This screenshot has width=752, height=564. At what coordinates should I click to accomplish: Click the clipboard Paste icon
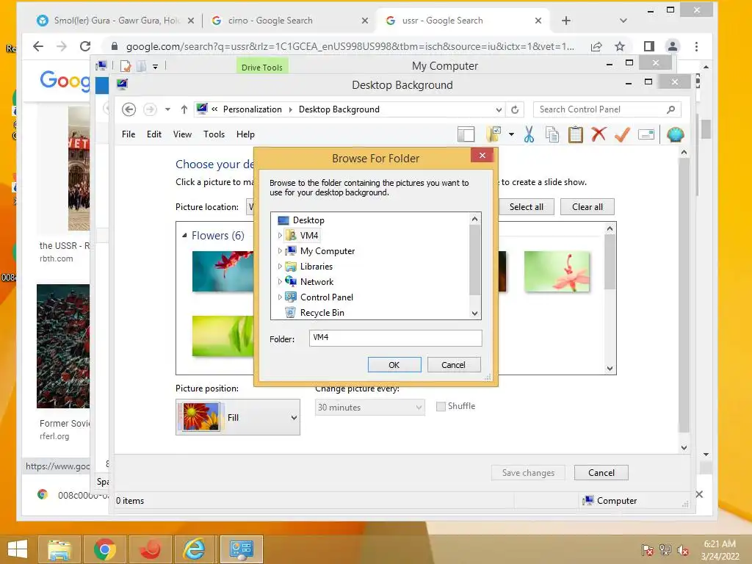(576, 135)
